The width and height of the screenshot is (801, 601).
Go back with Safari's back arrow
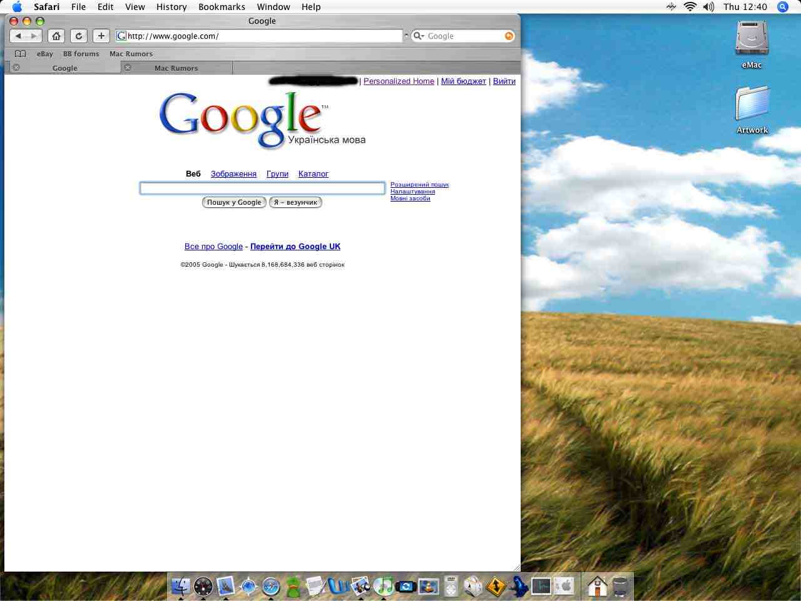(18, 36)
